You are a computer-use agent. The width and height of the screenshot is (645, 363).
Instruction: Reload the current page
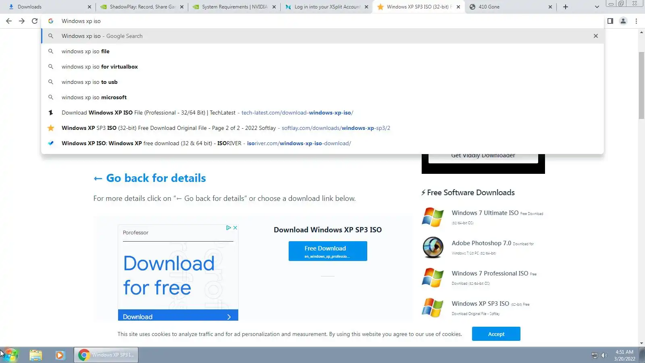pyautogui.click(x=35, y=21)
